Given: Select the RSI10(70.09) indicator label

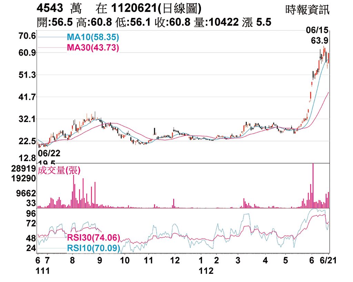Looking at the screenshot, I should [93, 248].
